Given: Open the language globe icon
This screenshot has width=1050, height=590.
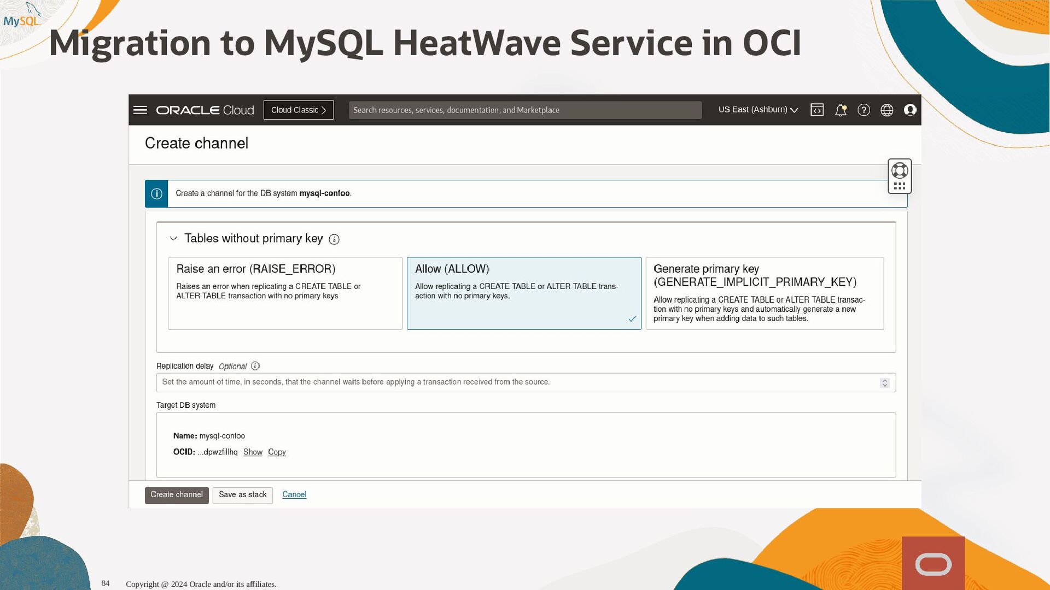Looking at the screenshot, I should point(886,110).
